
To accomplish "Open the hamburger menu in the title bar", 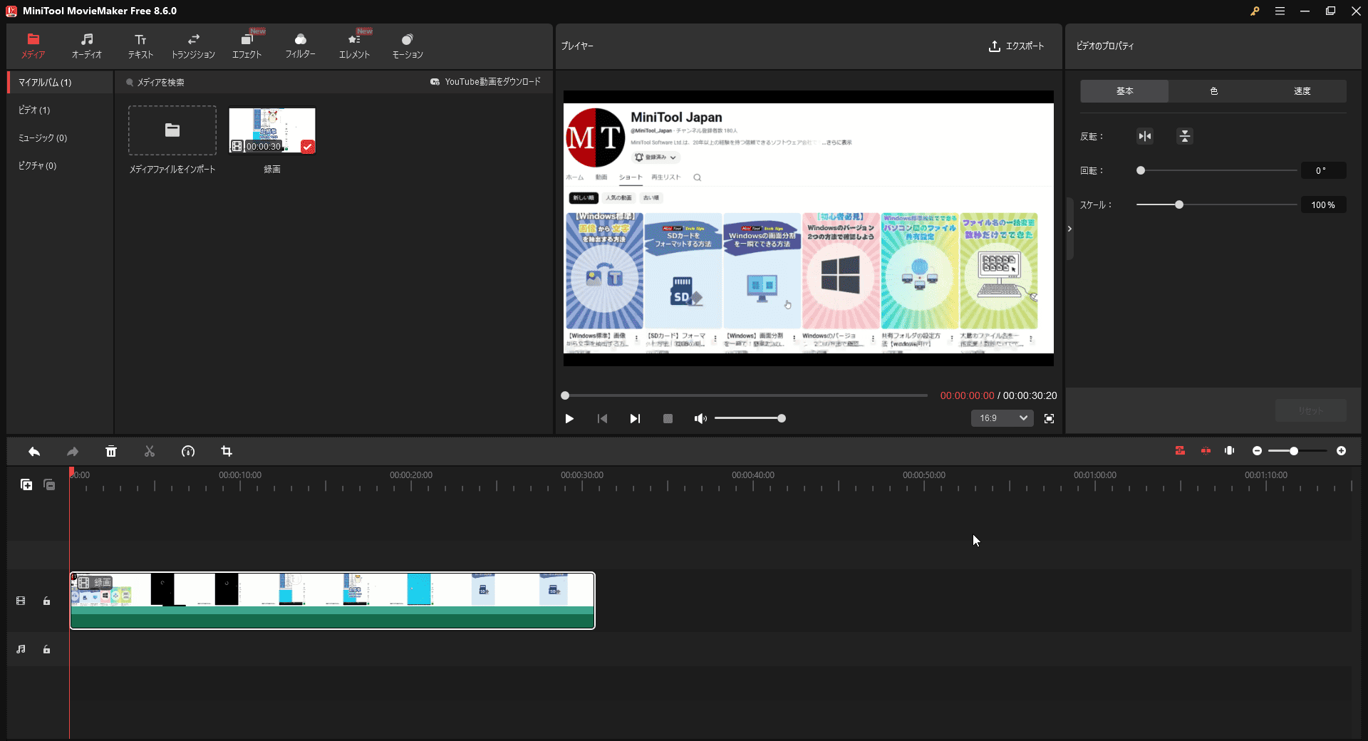I will click(1280, 11).
